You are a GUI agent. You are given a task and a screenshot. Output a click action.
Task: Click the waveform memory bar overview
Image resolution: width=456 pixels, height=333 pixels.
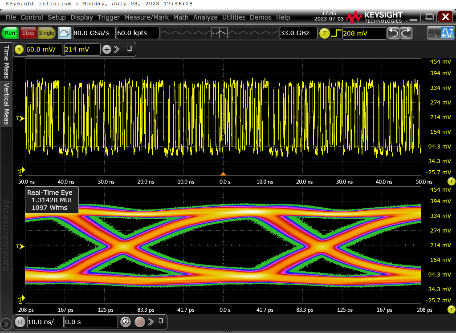[220, 33]
